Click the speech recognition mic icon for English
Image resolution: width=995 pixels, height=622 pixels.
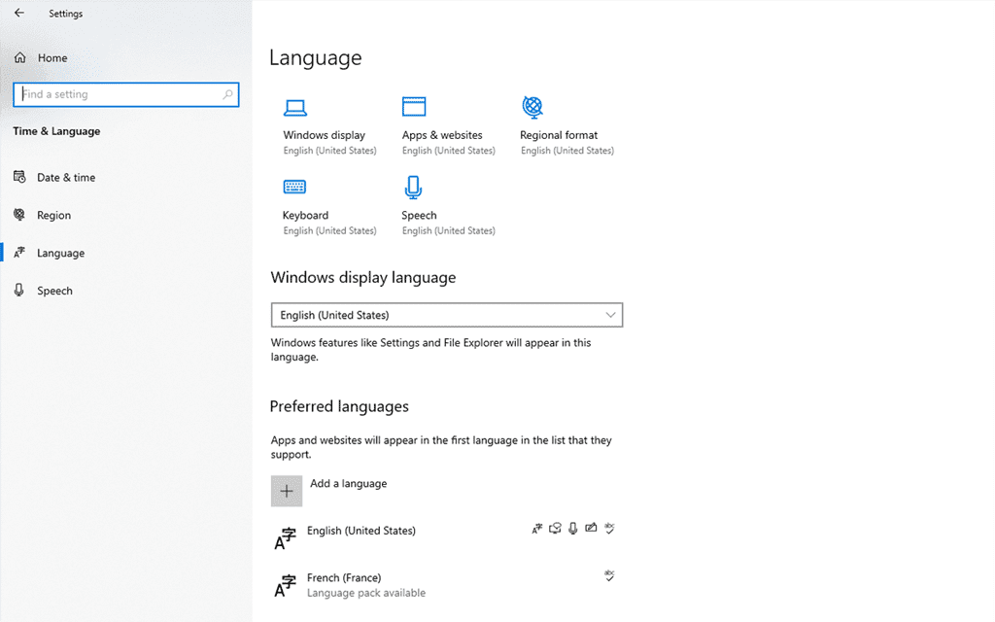tap(572, 528)
